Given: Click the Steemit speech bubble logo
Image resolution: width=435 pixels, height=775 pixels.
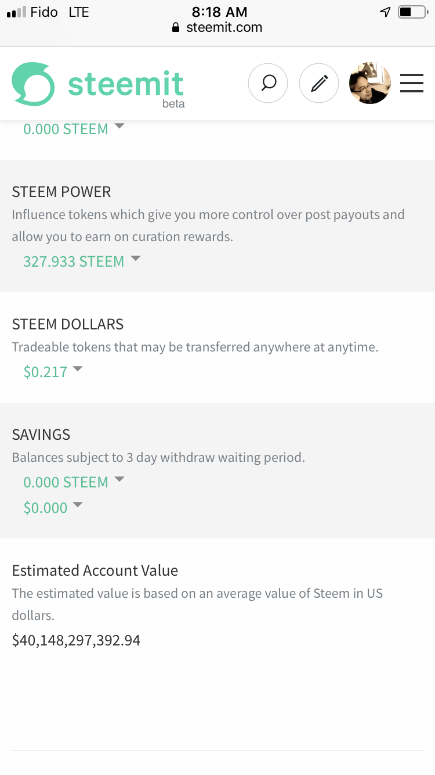Looking at the screenshot, I should 33,84.
